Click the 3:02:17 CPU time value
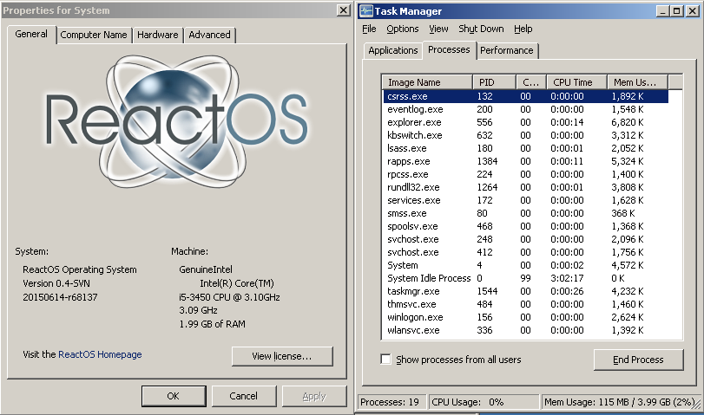This screenshot has height=415, width=704. pyautogui.click(x=567, y=278)
